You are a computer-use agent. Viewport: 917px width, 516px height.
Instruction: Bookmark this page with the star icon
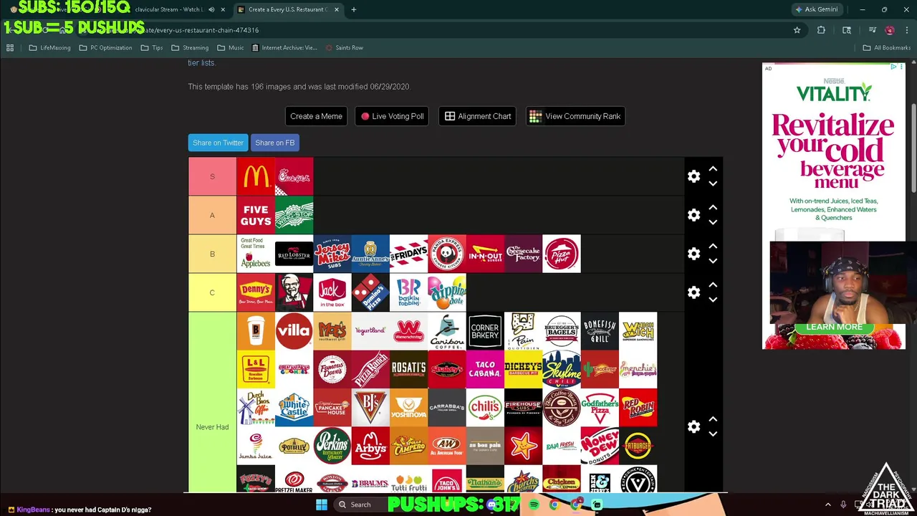[797, 30]
